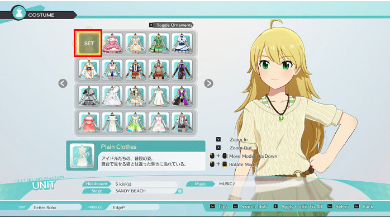390x217 pixels.
Task: Click the Zoom Out control hint
Action: click(234, 148)
